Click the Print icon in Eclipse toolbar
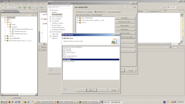185x104 pixels. [x=15, y=7]
